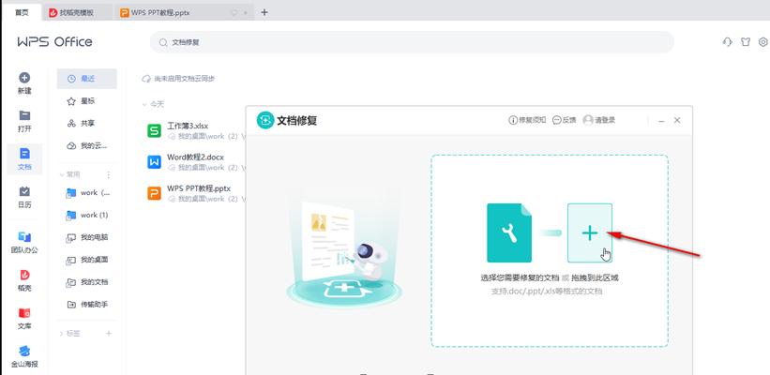Viewport: 770px width, 375px height.
Task: Open a new tab with the plus icon
Action: click(264, 12)
